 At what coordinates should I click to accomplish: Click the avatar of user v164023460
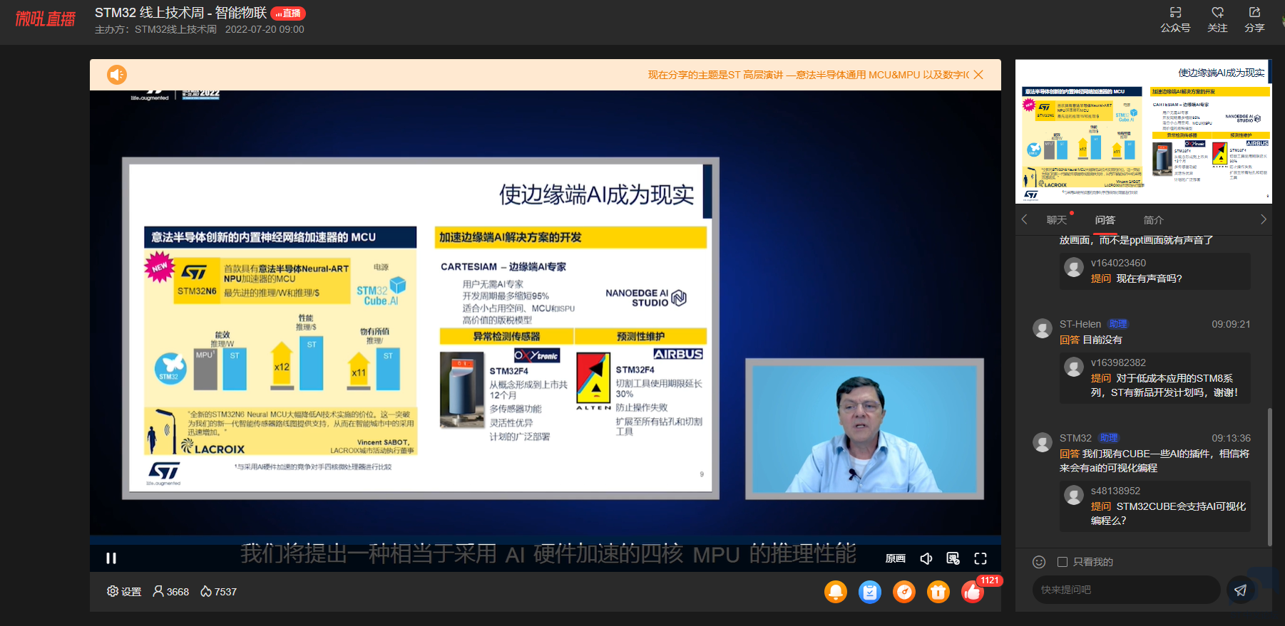(1074, 267)
